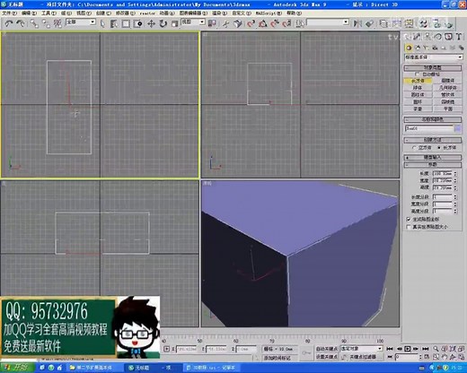Toggle the selection lock icon by X field
467x373 pixels.
coord(166,349)
